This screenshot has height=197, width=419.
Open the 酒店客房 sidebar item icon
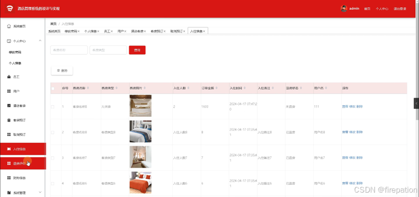[9, 106]
